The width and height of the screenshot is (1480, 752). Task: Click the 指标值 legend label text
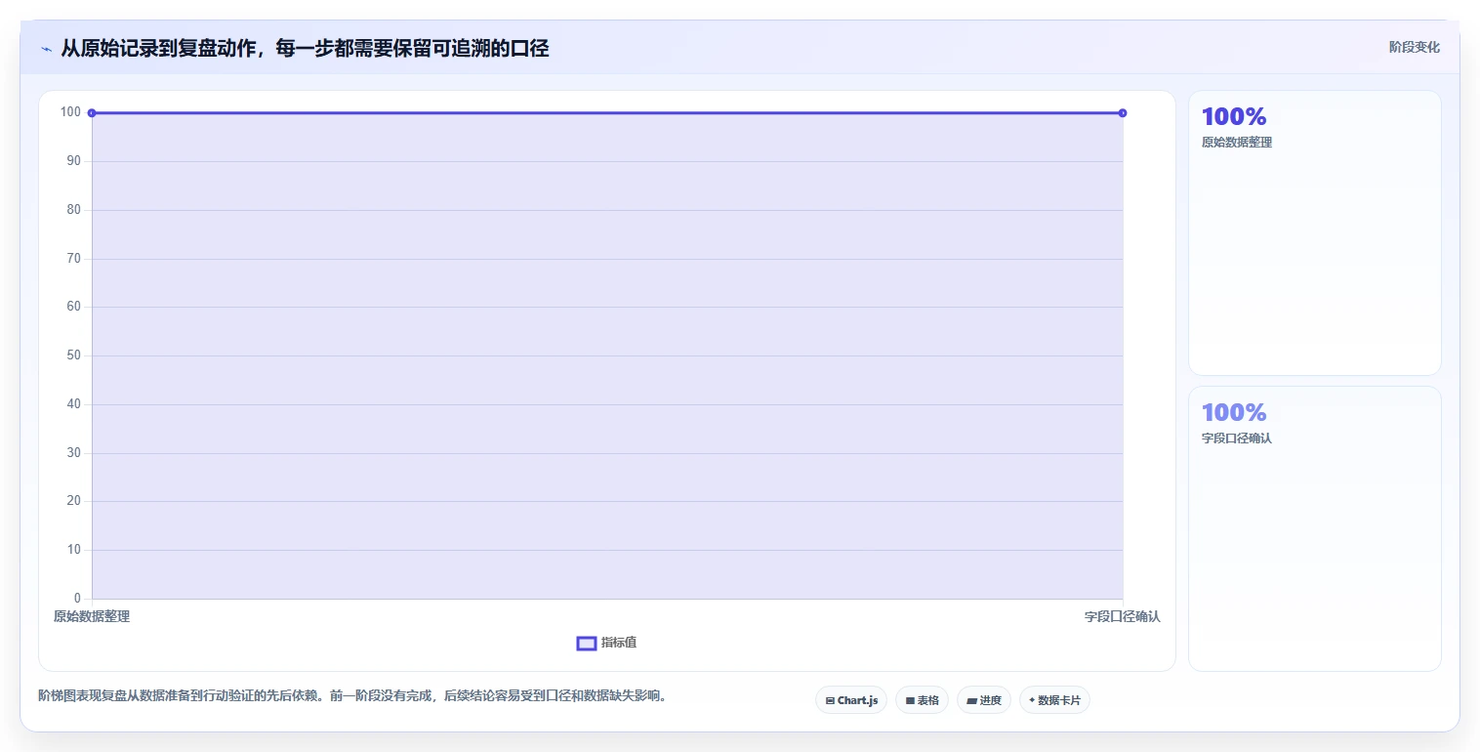pyautogui.click(x=619, y=643)
